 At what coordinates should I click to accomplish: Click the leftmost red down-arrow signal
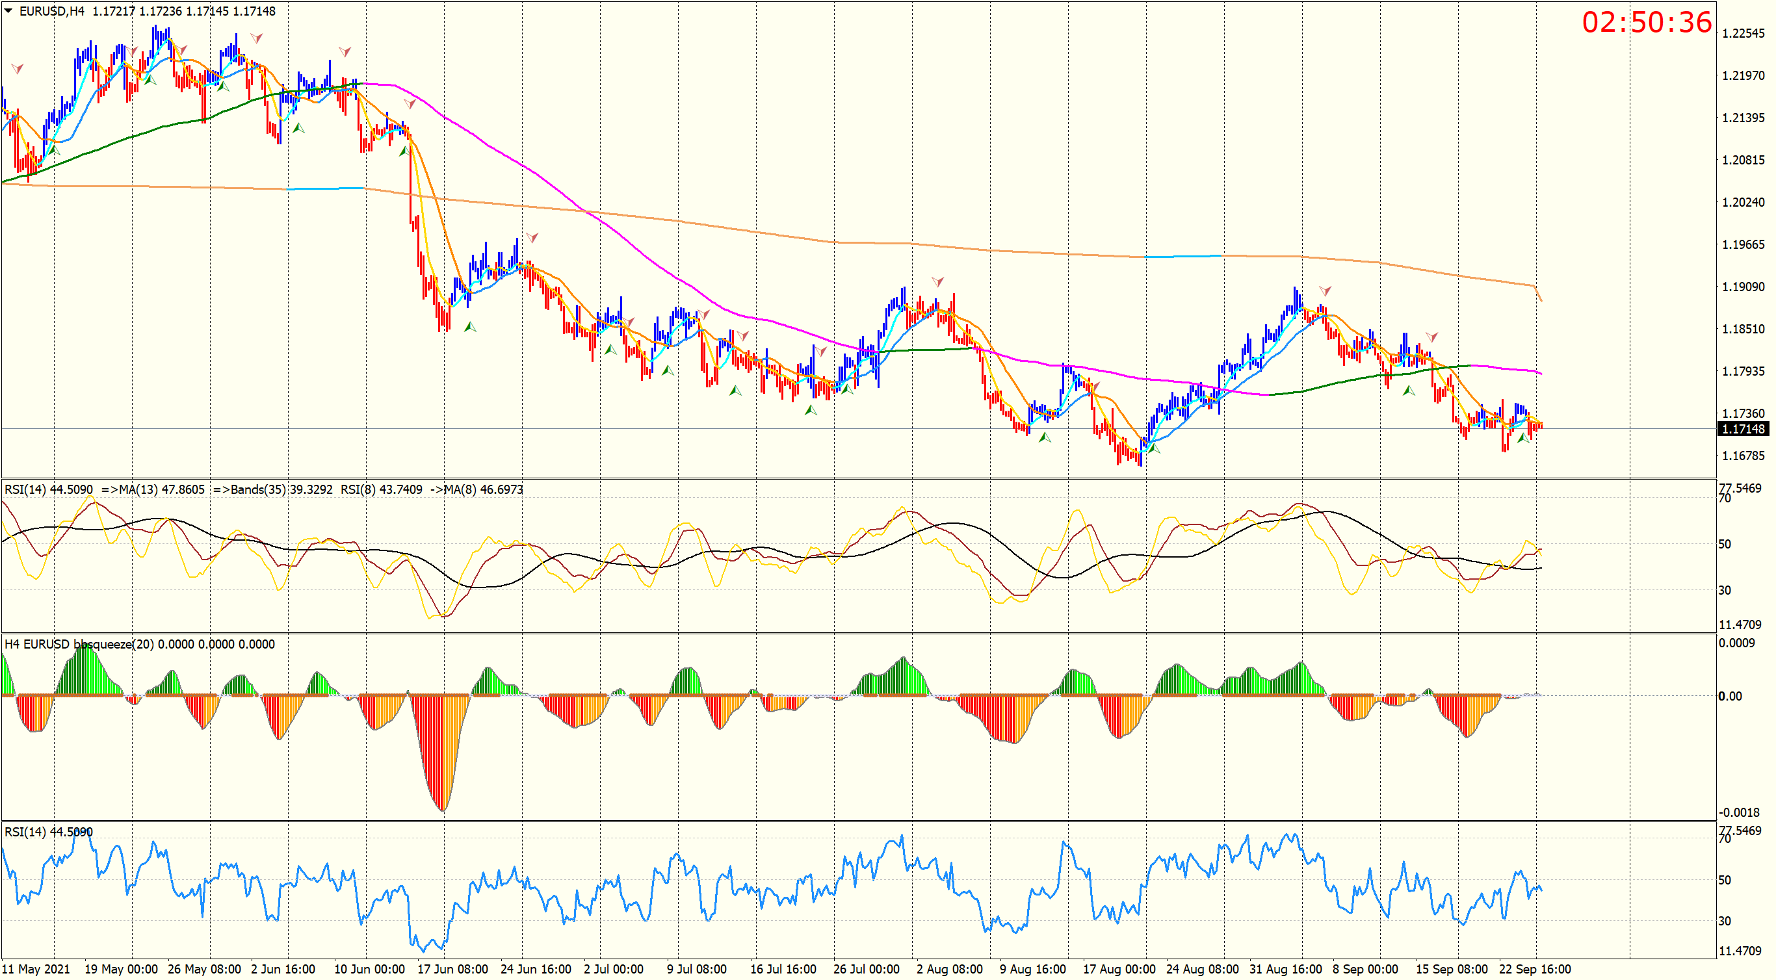point(18,68)
